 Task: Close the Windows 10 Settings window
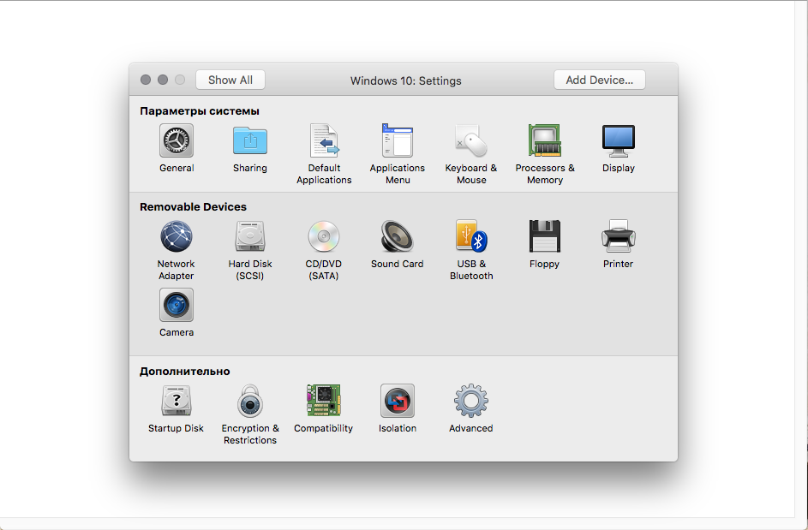point(146,80)
